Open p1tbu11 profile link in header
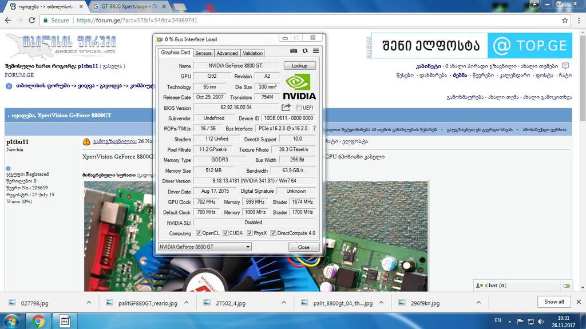This screenshot has height=329, width=586. coord(88,66)
